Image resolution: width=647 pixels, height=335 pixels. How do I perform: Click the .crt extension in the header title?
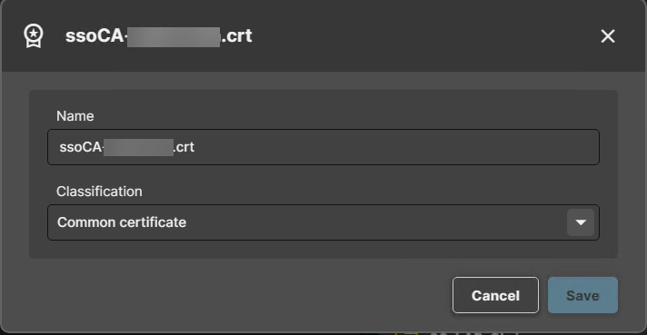(x=236, y=35)
